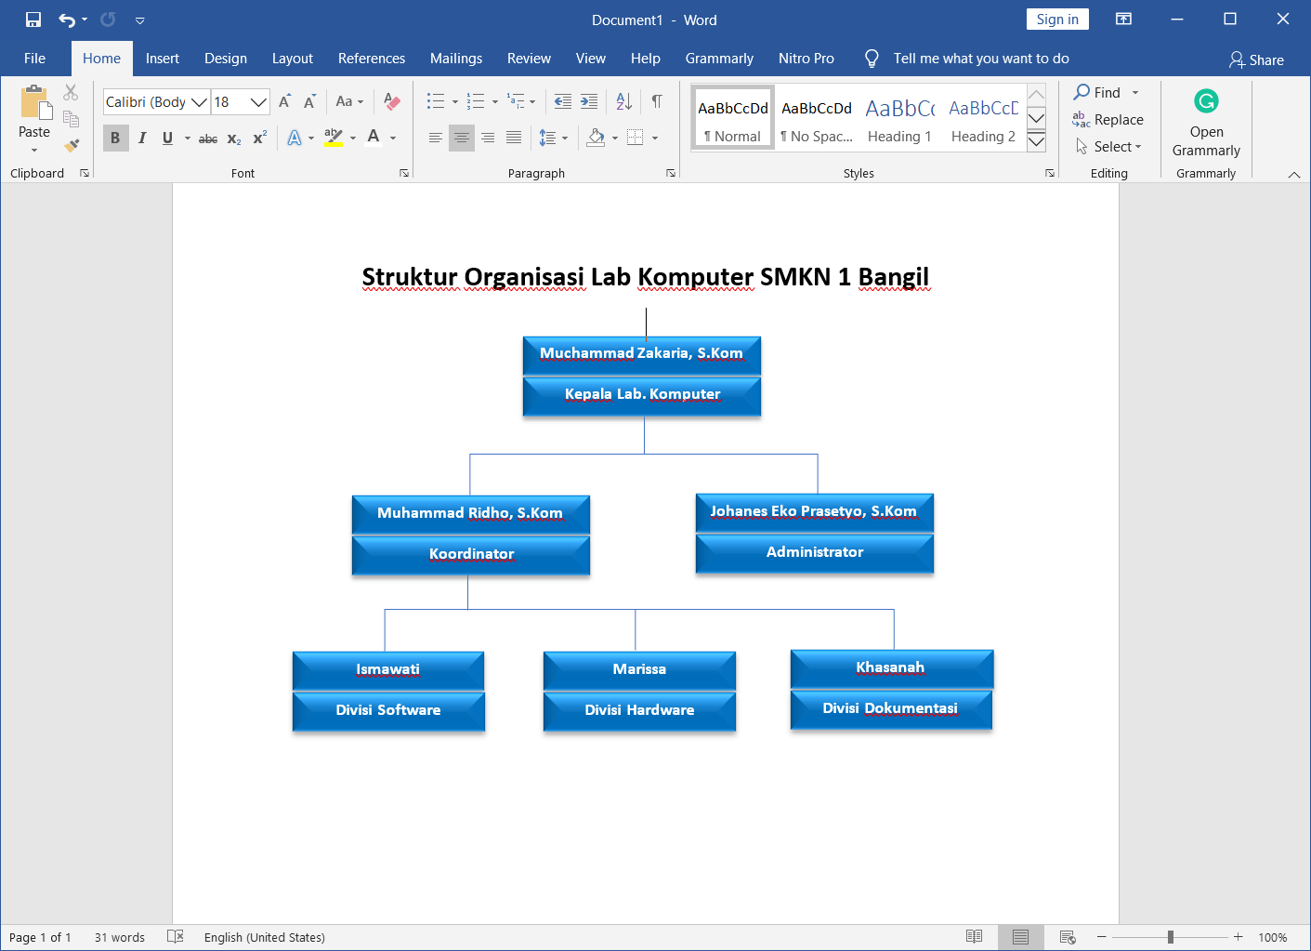
Task: Switch to the Insert tab
Action: click(x=163, y=59)
